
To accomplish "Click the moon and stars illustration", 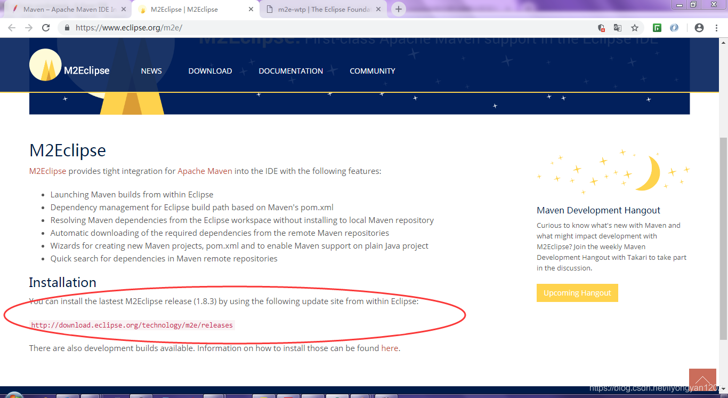I will 613,172.
